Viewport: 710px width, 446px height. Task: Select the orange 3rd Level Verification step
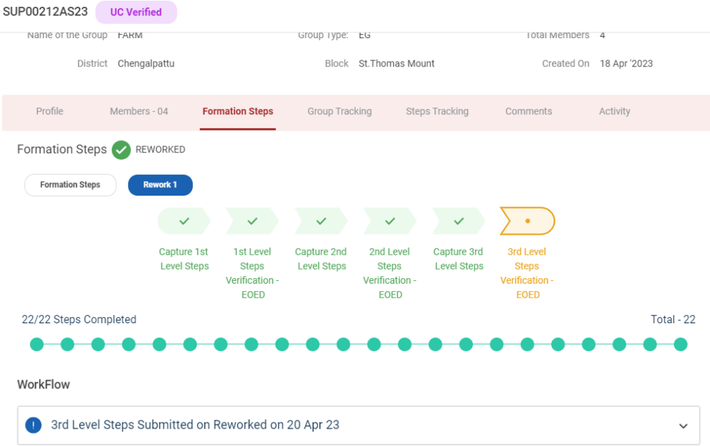click(x=527, y=221)
